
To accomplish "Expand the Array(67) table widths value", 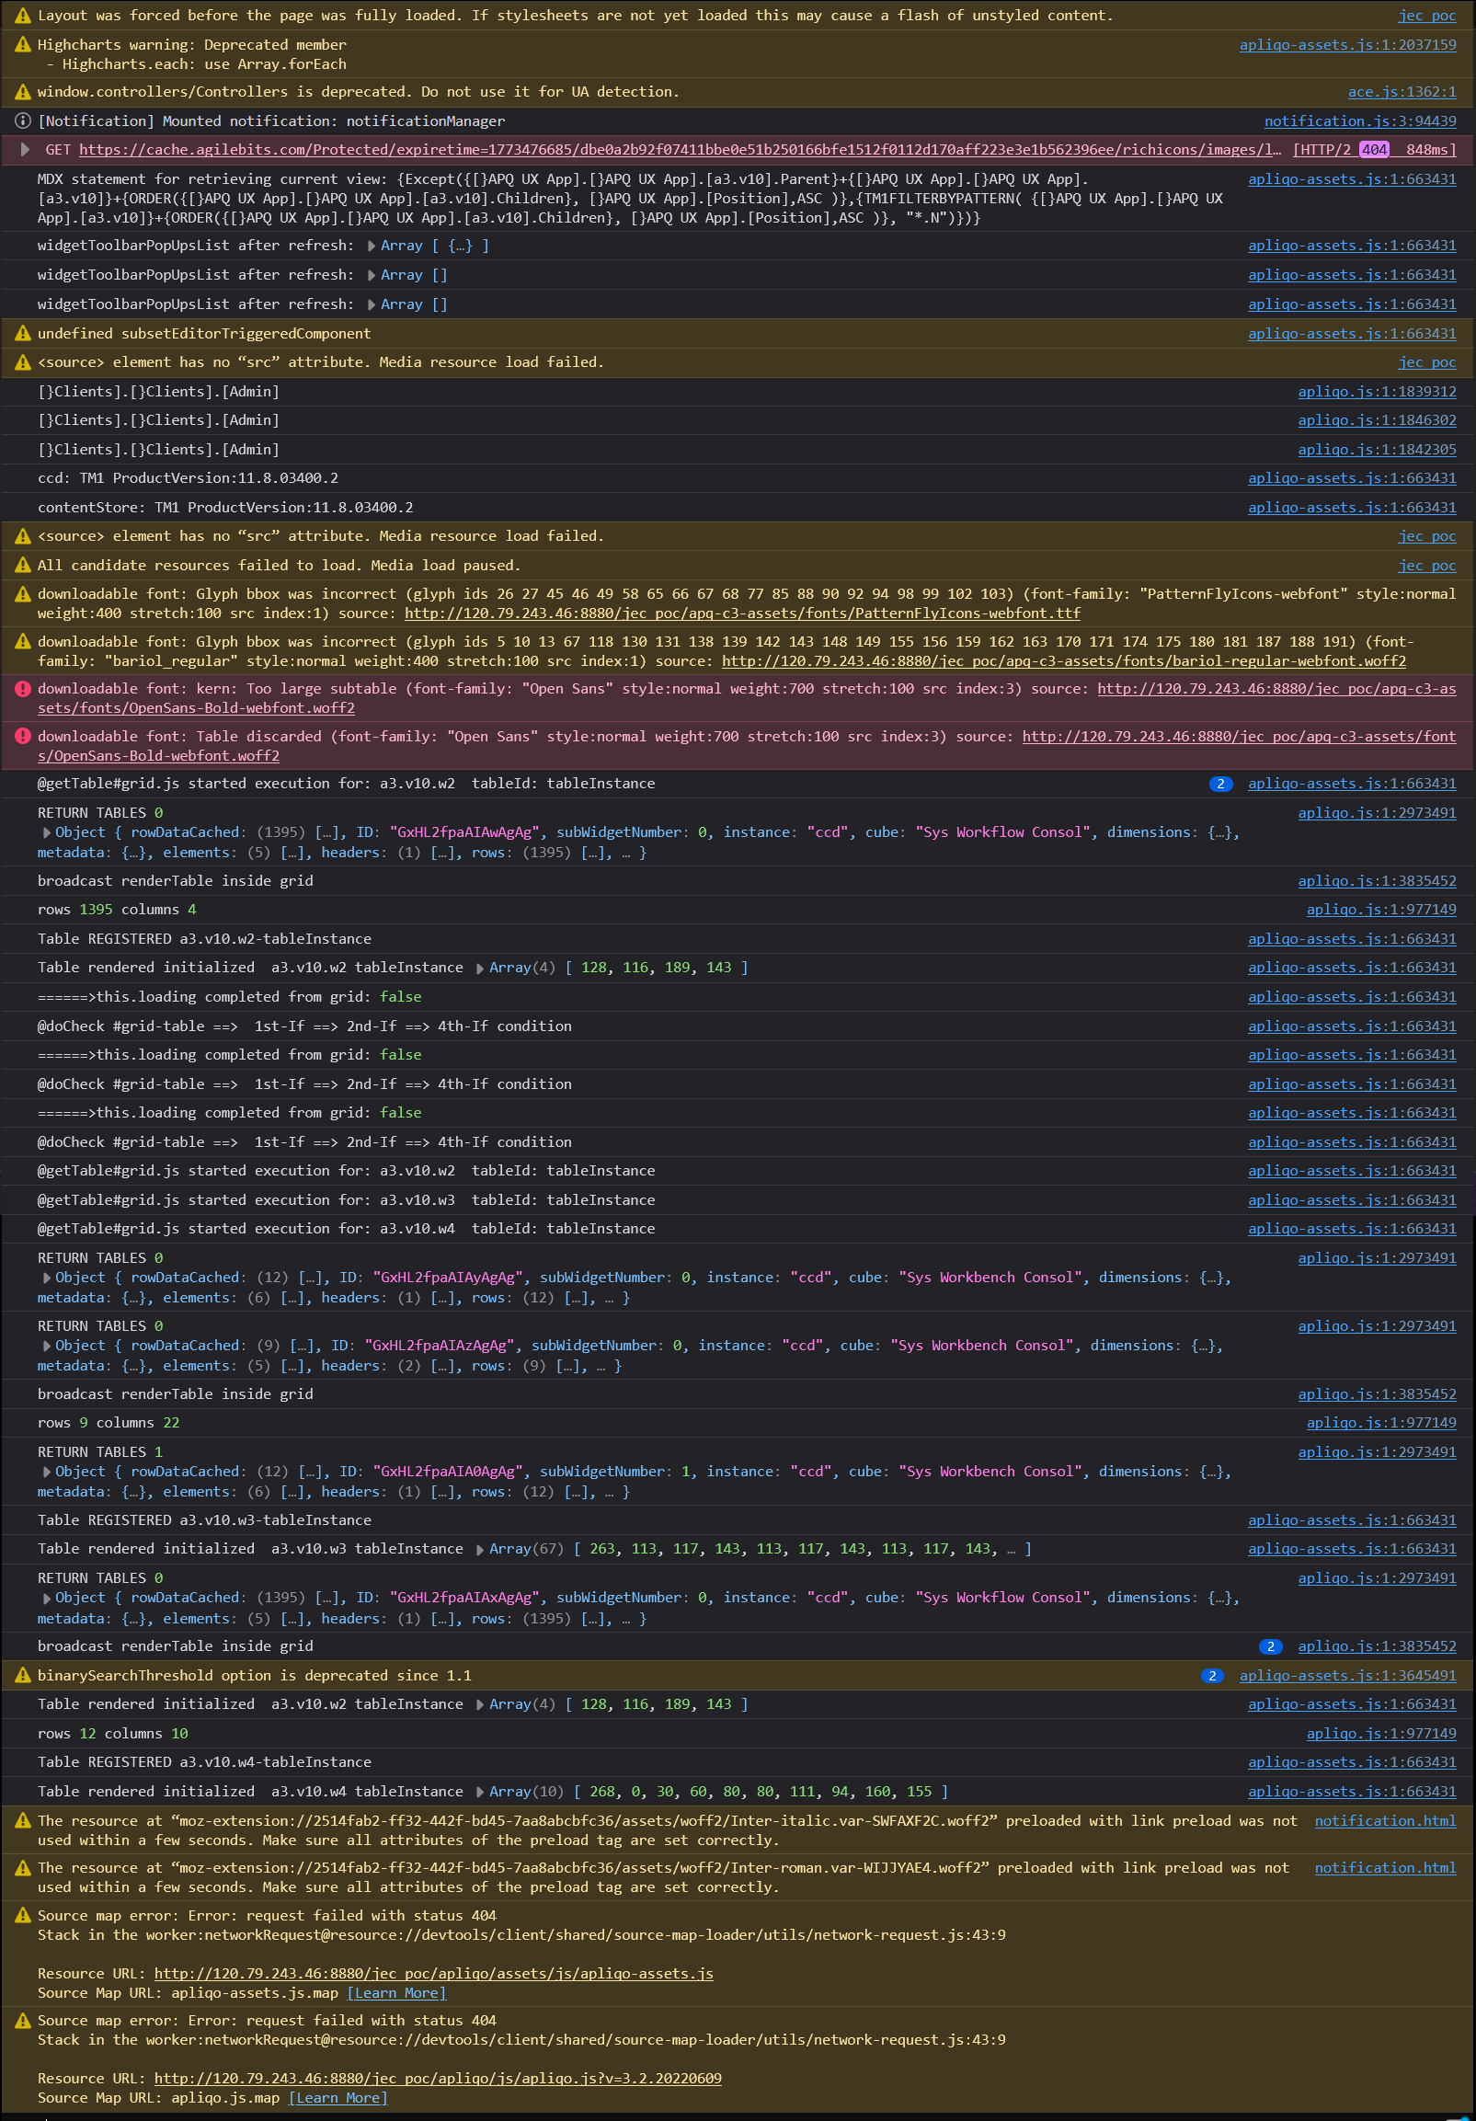I will (x=480, y=1549).
